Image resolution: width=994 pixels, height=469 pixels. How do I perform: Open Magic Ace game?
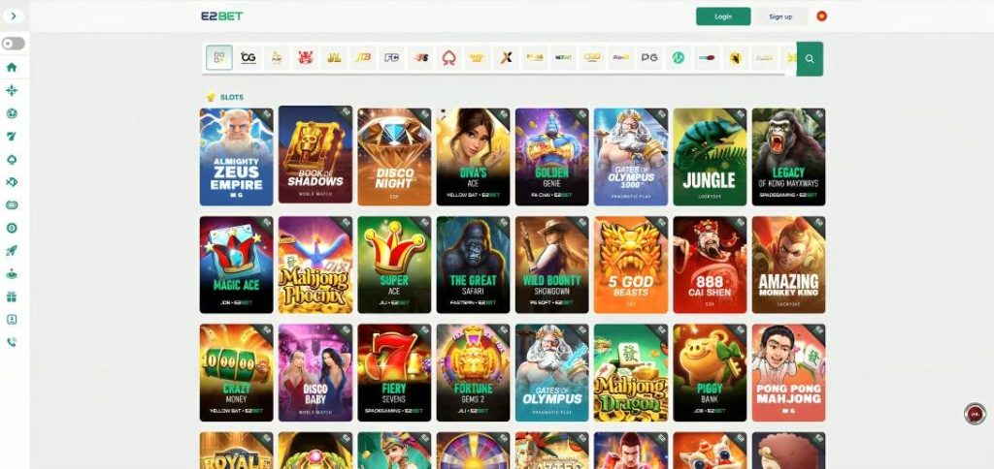coord(237,265)
